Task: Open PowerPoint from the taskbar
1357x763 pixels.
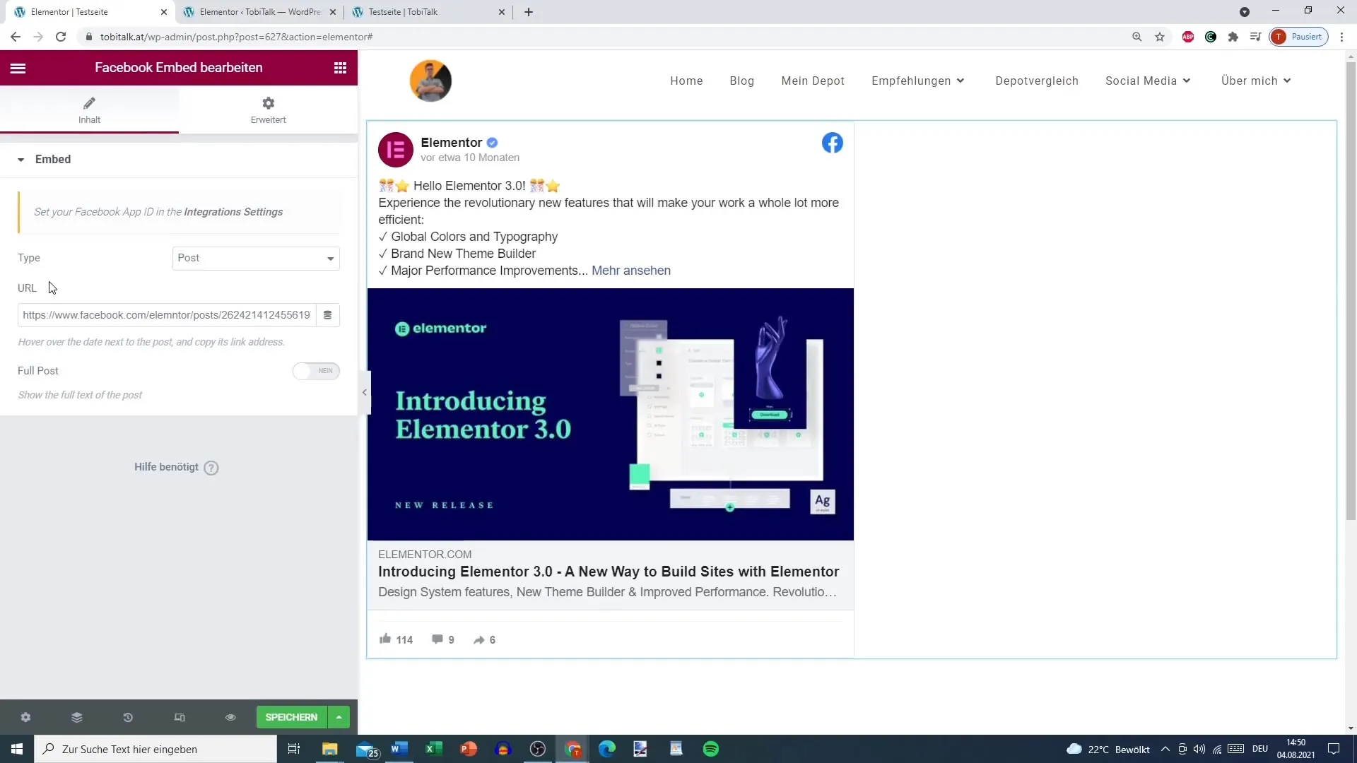Action: 469,749
